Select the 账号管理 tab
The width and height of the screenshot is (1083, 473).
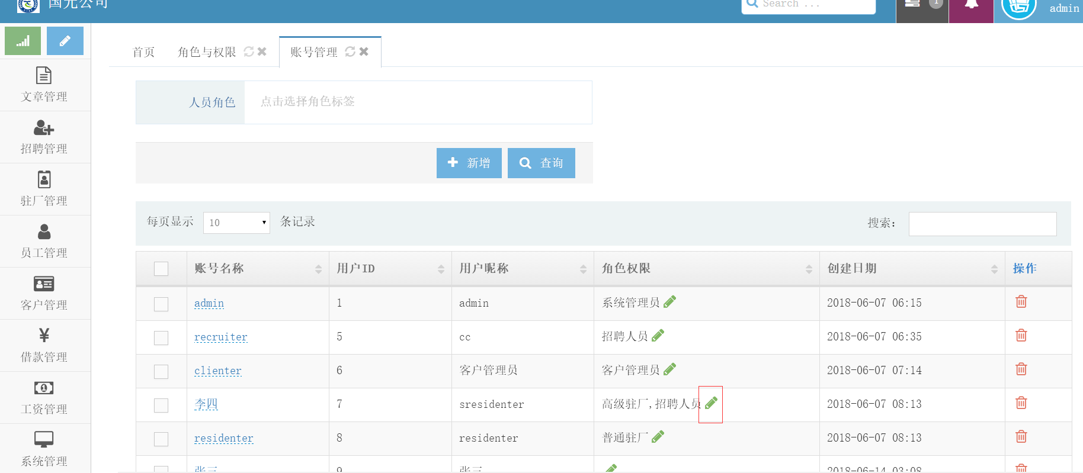click(x=314, y=52)
